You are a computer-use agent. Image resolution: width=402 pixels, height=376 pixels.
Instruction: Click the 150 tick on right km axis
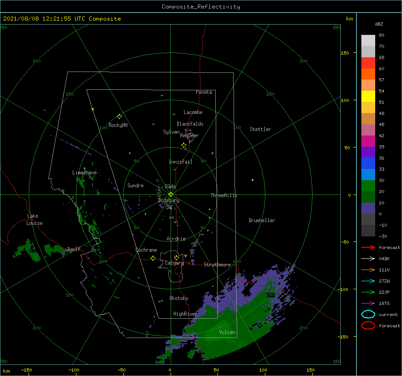click(x=345, y=53)
